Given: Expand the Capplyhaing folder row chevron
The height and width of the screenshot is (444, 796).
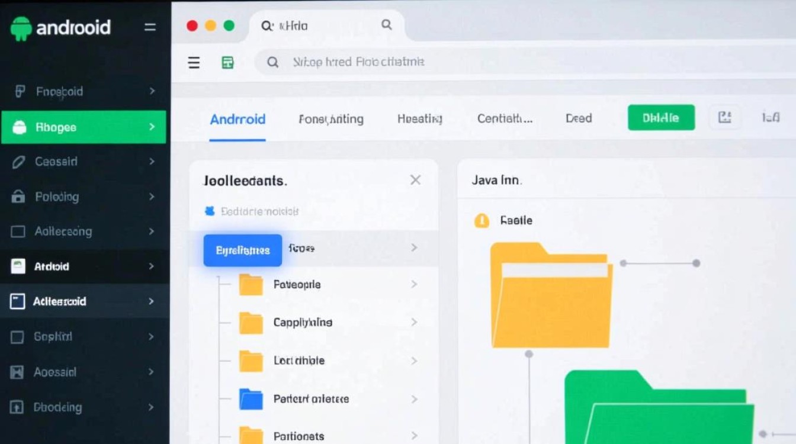Looking at the screenshot, I should tap(414, 323).
